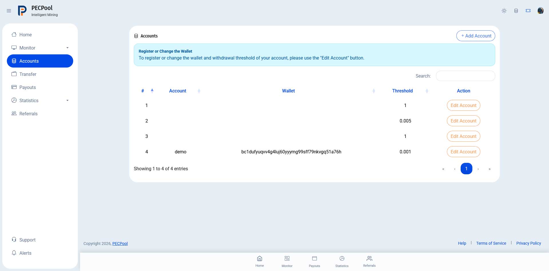
Task: Click the bc1dufyuqvv4g4luj60yyymg99sff79nkvgq51a76h wallet address
Action: pyautogui.click(x=291, y=152)
